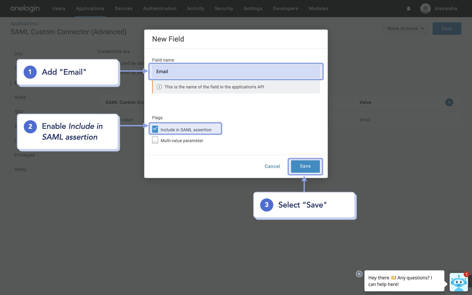Image resolution: width=472 pixels, height=295 pixels.
Task: Cancel the New Field dialog
Action: coord(272,166)
